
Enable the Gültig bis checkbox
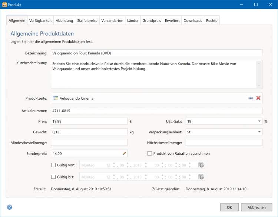(53, 177)
